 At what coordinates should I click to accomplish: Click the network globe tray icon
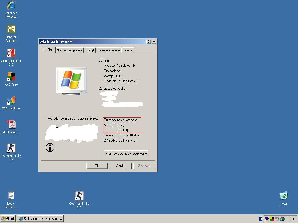282,219
